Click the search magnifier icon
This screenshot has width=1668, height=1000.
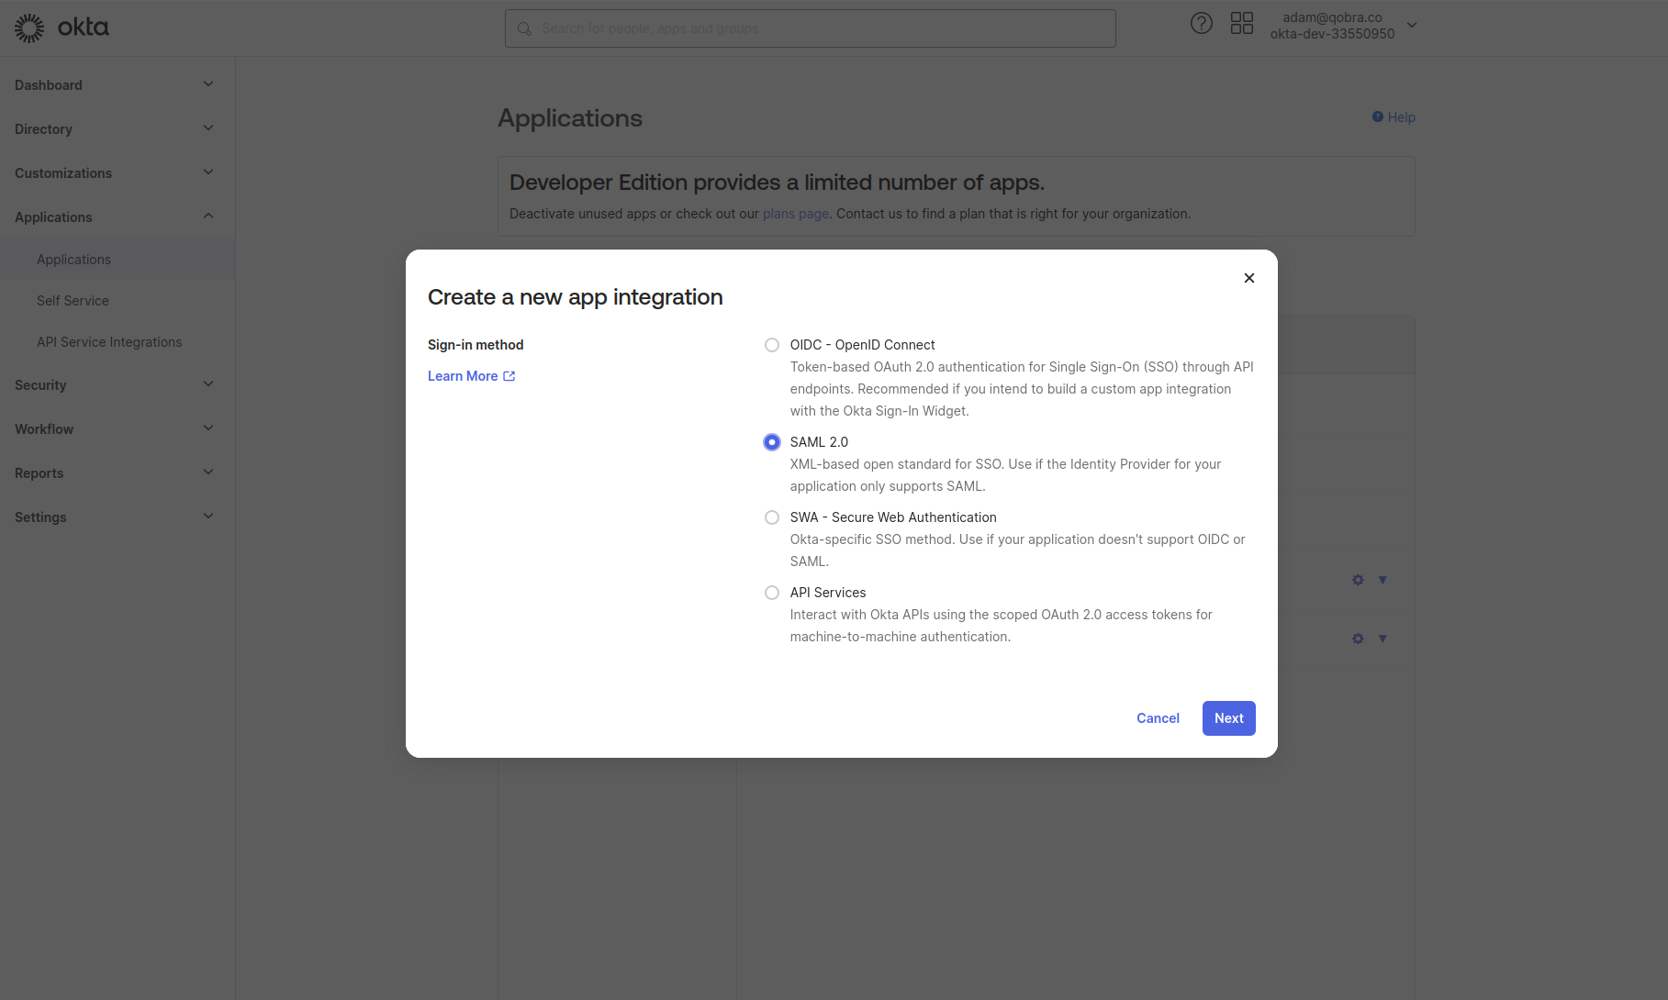tap(524, 28)
